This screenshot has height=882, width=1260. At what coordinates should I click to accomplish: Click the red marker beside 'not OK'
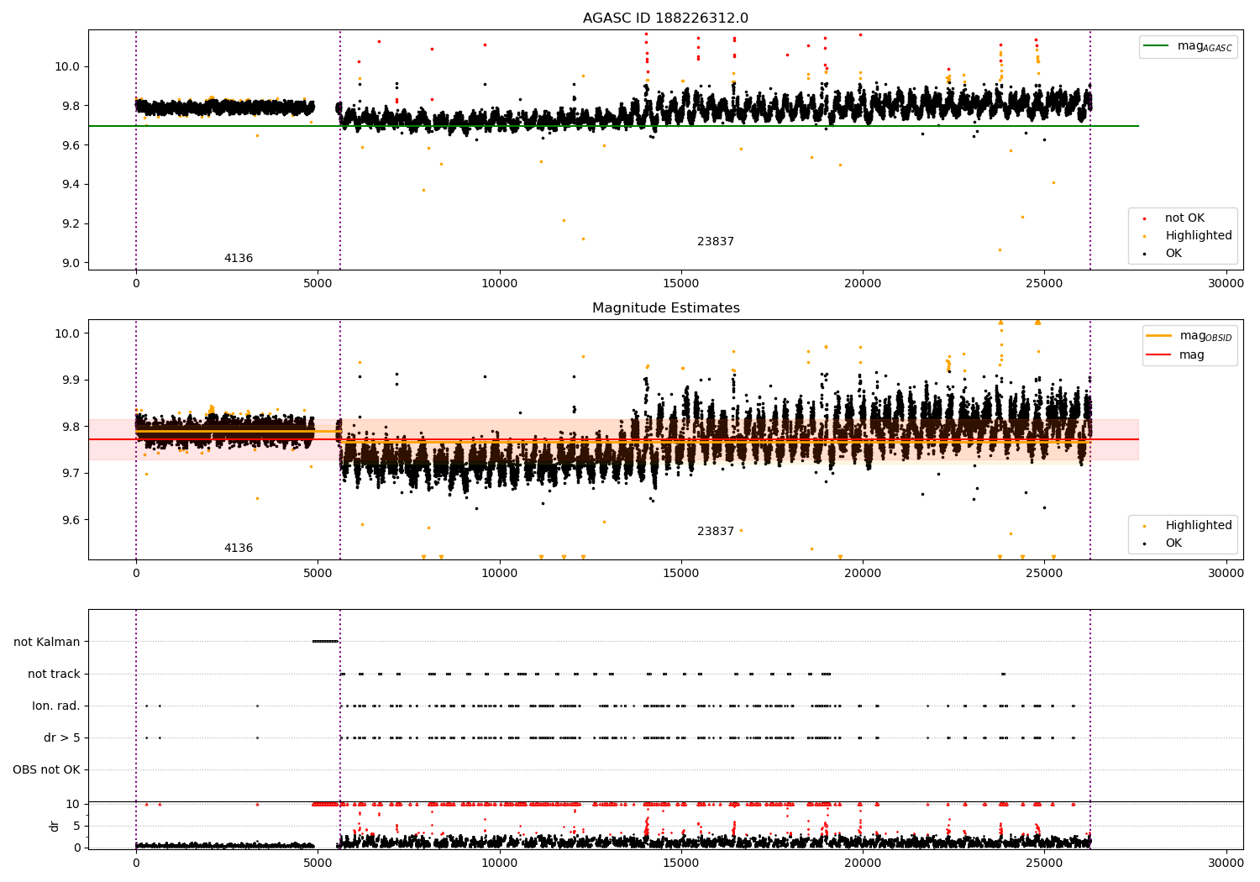1144,218
